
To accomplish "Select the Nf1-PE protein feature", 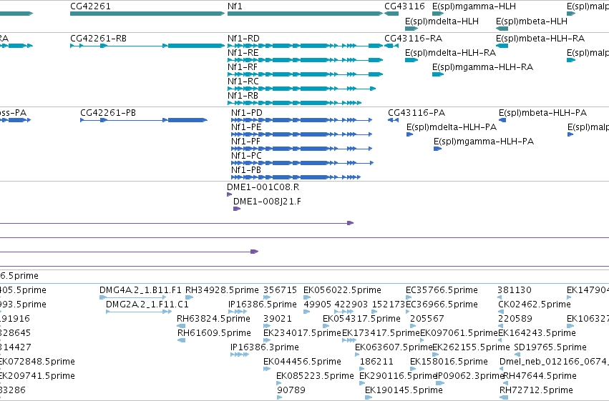I will point(302,134).
